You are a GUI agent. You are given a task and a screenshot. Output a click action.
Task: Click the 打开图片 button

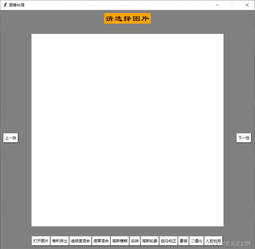point(41,241)
